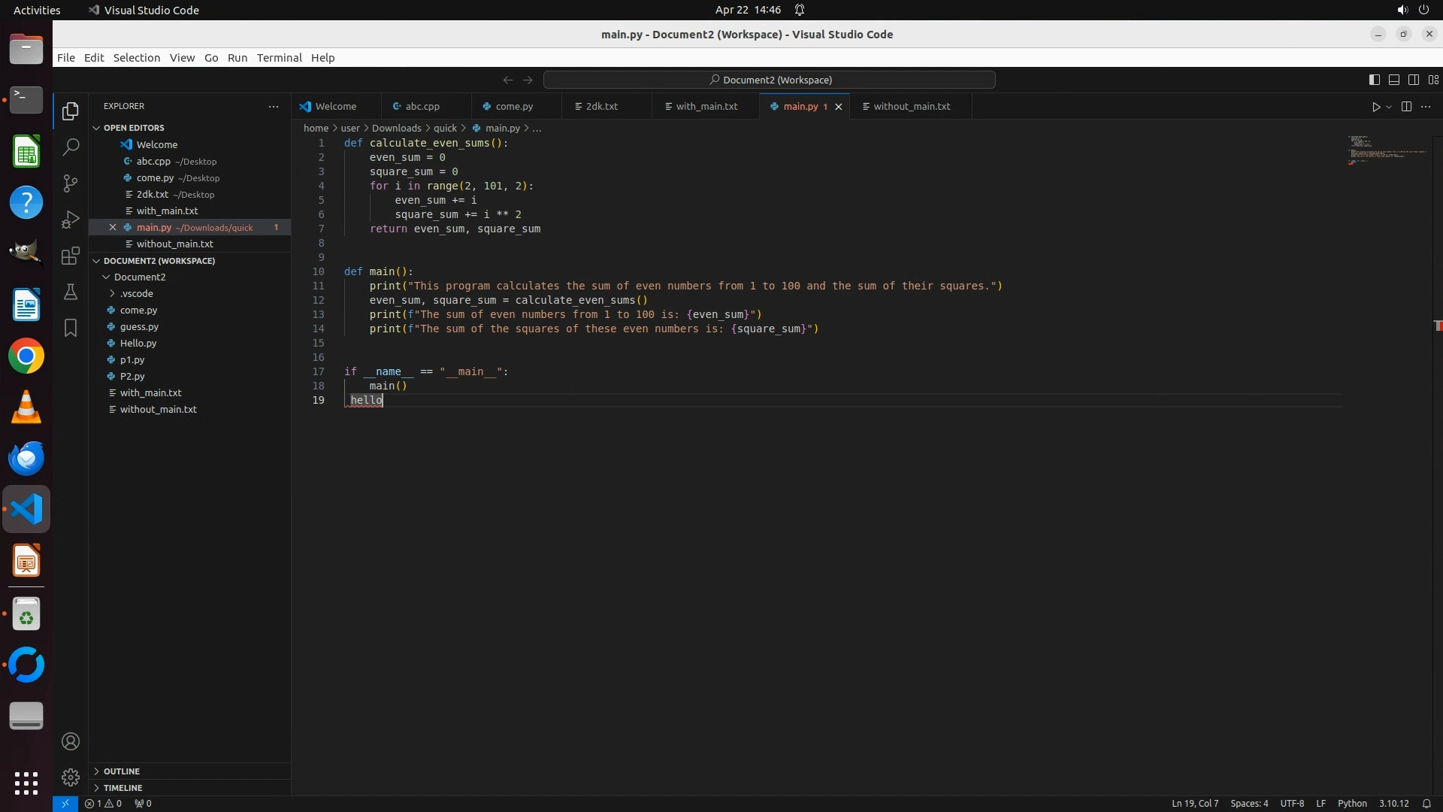The width and height of the screenshot is (1443, 812).
Task: Toggle the secondary side bar layout button
Action: (x=1413, y=80)
